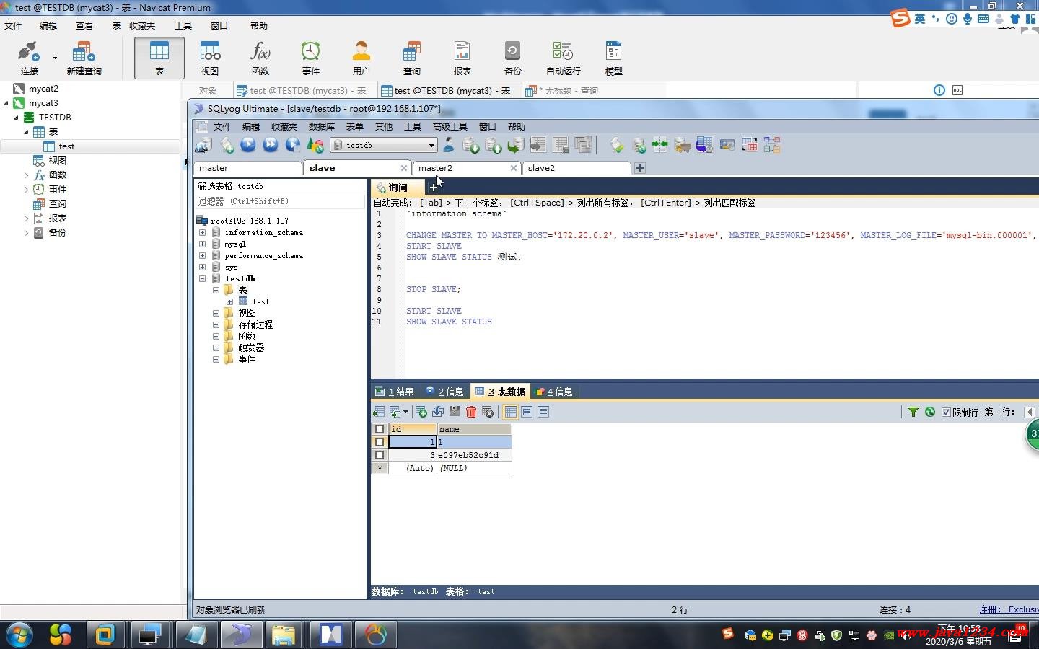The image size is (1039, 649).
Task: Click SQLyog new connection toolbar icon
Action: [203, 145]
